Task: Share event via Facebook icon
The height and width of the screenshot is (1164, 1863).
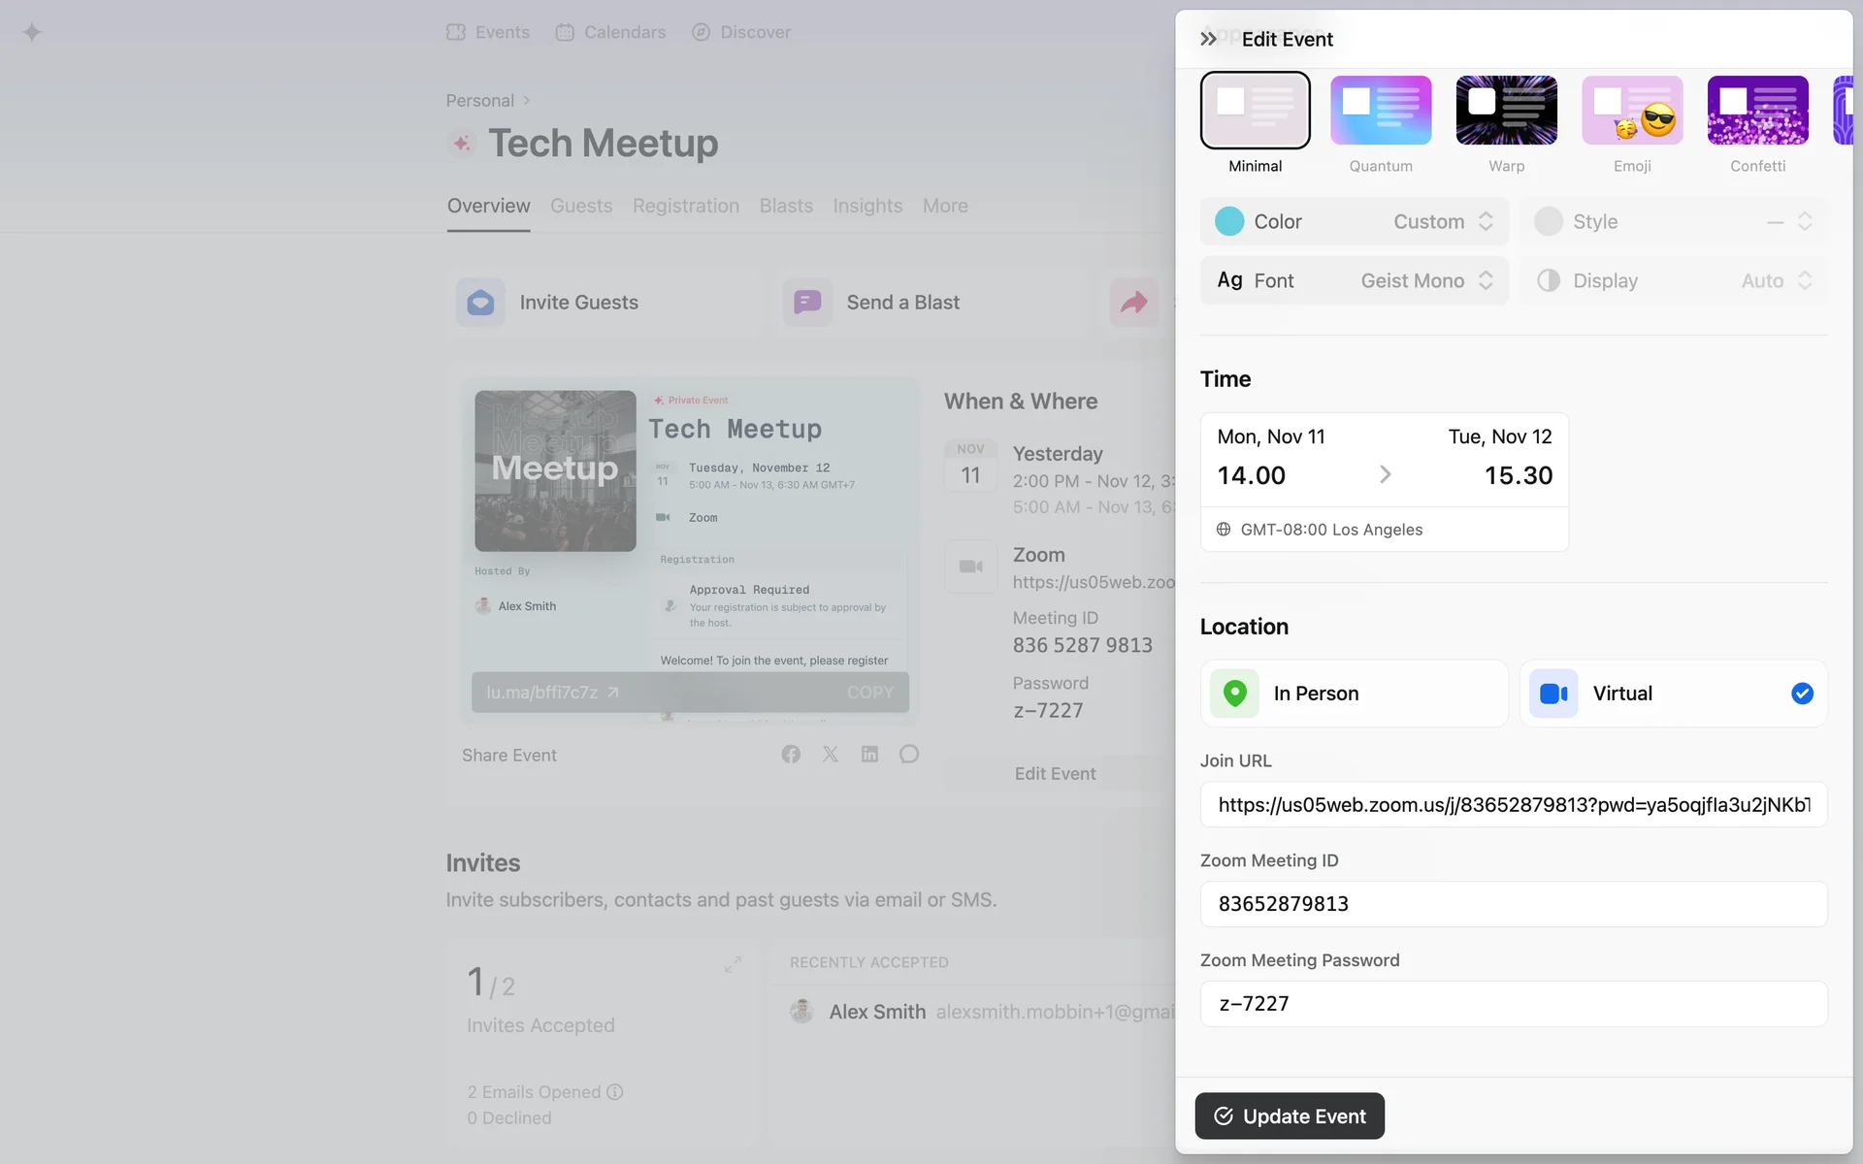Action: [791, 755]
